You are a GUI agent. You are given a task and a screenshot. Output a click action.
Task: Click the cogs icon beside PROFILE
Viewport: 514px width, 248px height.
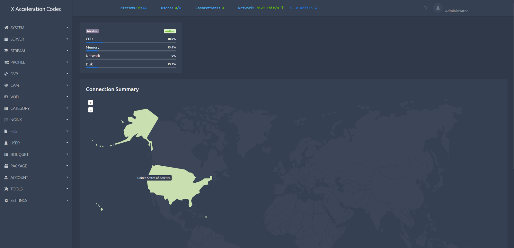click(6, 62)
